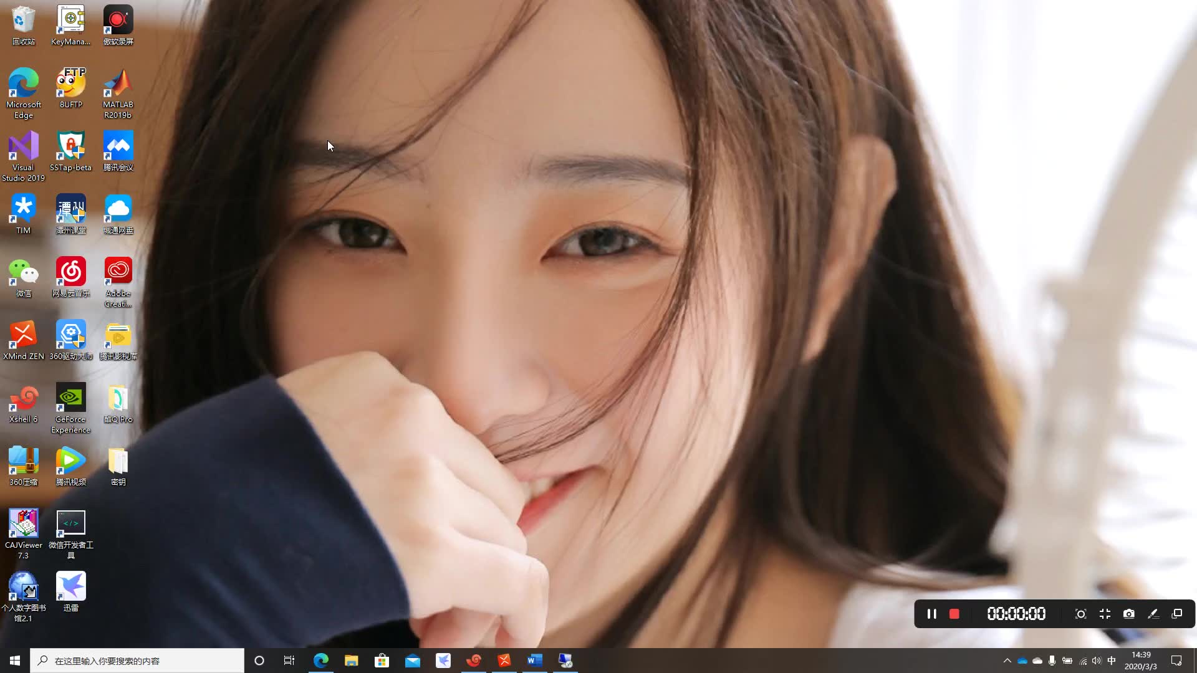Pause the screen recording

[931, 614]
